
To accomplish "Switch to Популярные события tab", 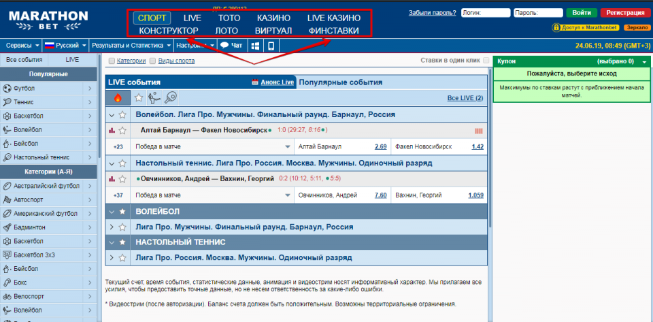I will 340,82.
